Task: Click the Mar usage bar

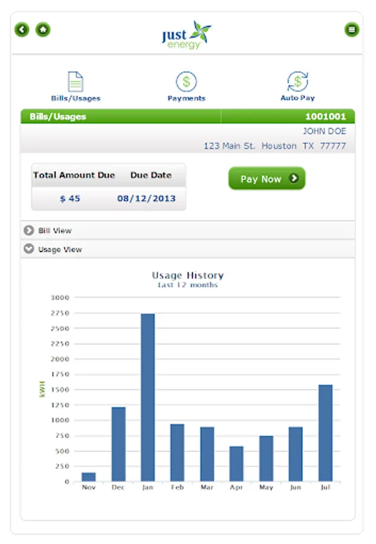Action: pos(207,455)
